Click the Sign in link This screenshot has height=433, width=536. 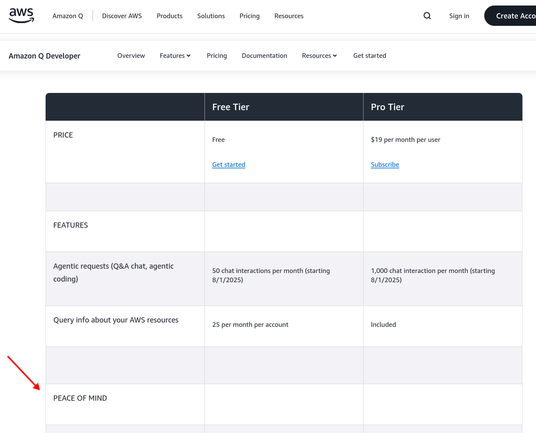click(459, 16)
